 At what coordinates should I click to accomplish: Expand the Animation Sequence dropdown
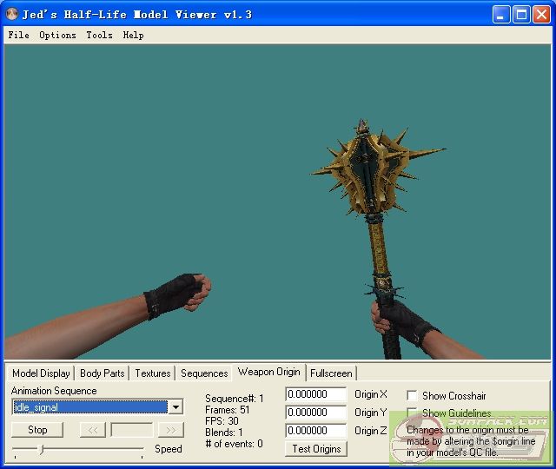tap(175, 407)
